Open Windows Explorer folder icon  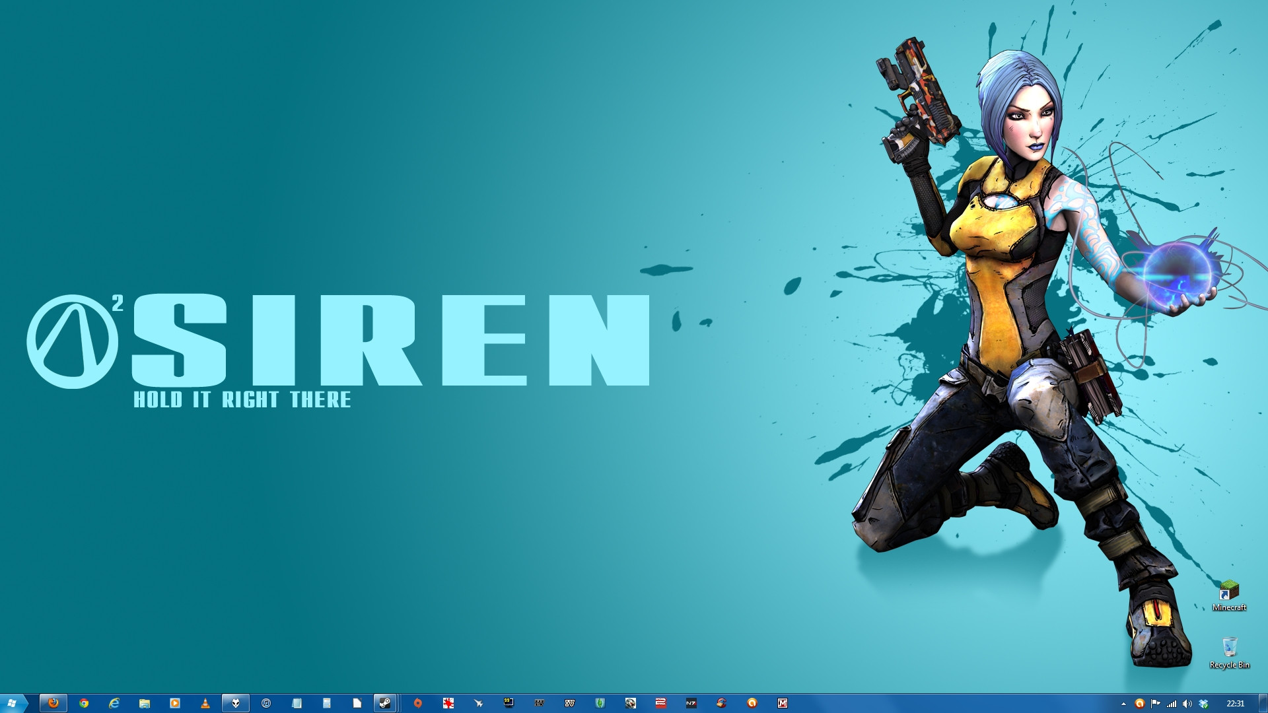tap(145, 703)
